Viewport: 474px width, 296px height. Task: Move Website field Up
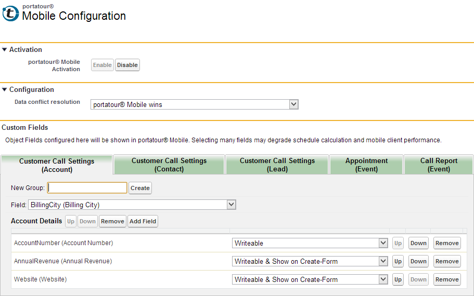pyautogui.click(x=398, y=279)
